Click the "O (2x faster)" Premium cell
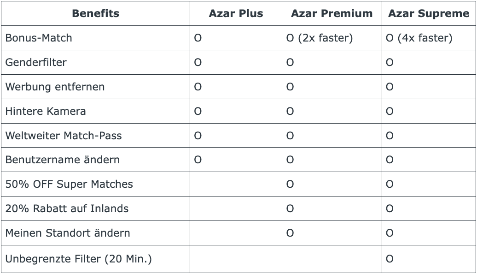 pos(320,38)
